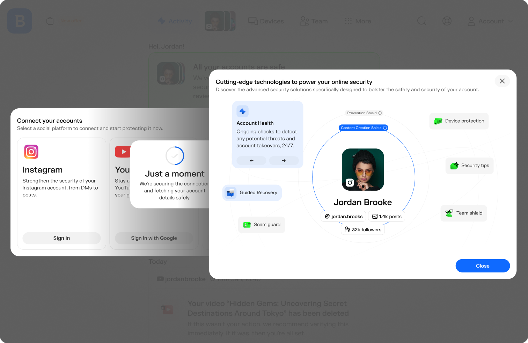Open Device protection feature

click(x=459, y=121)
